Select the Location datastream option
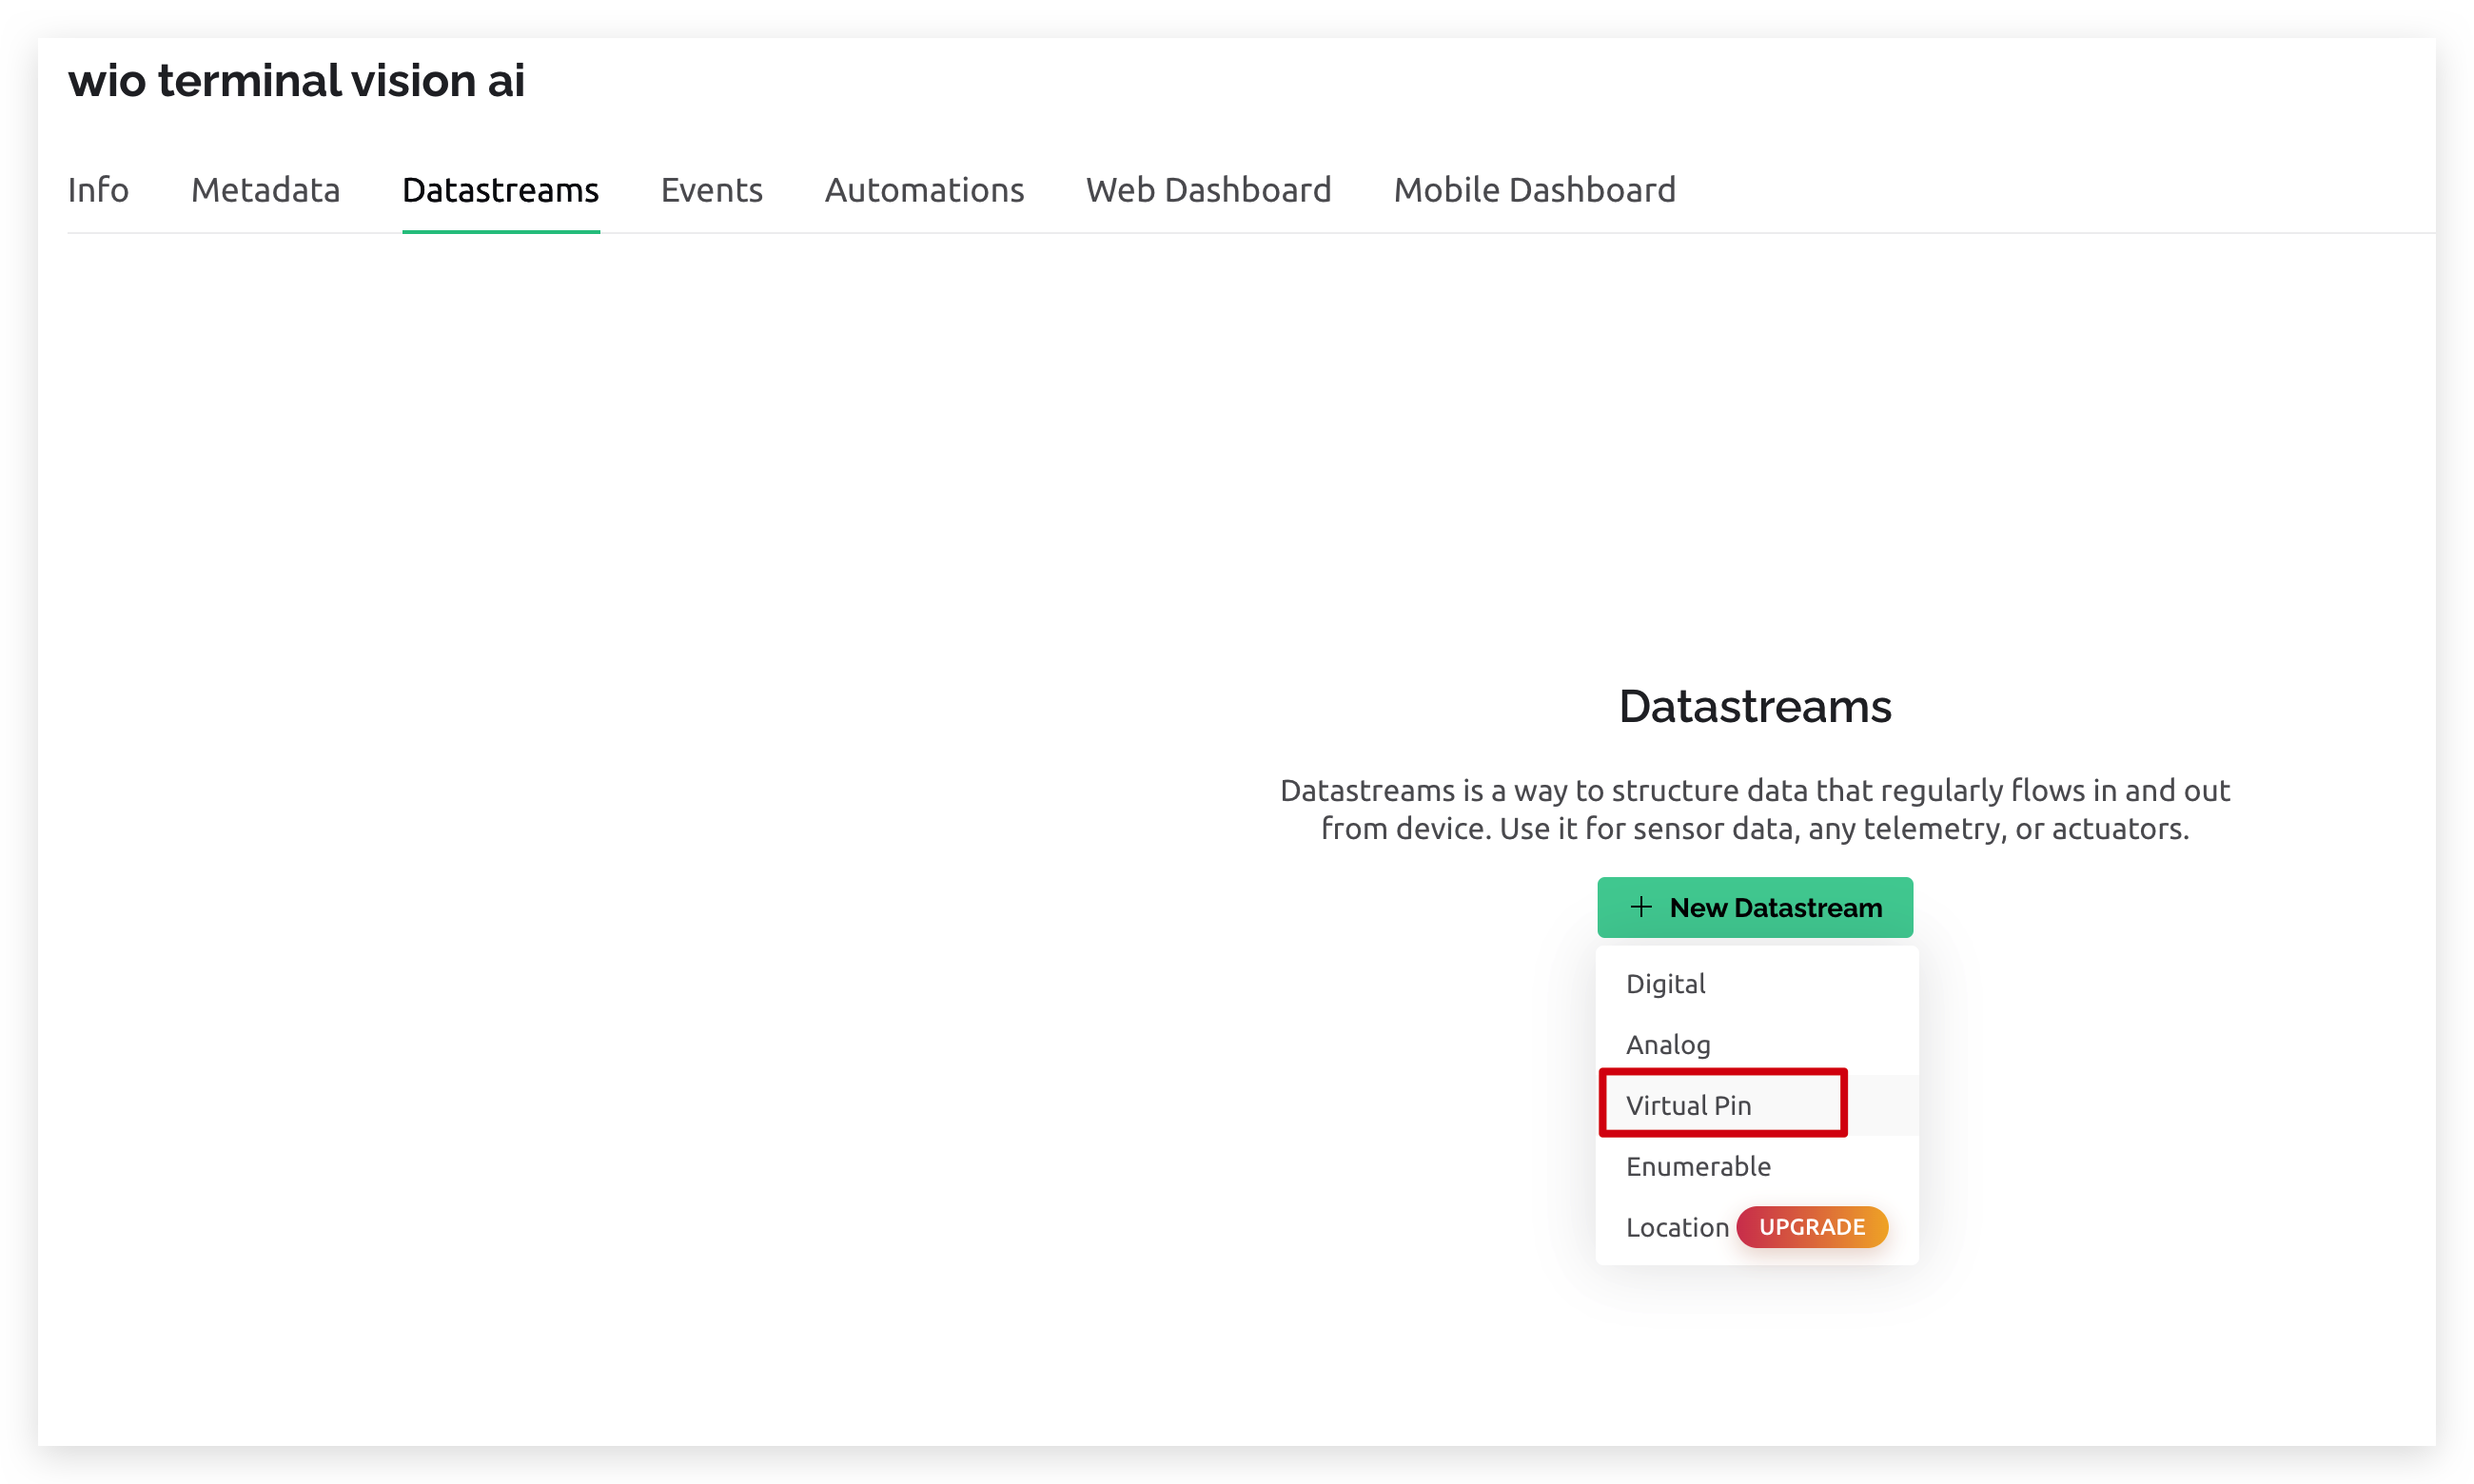The image size is (2474, 1484). point(1757,1227)
